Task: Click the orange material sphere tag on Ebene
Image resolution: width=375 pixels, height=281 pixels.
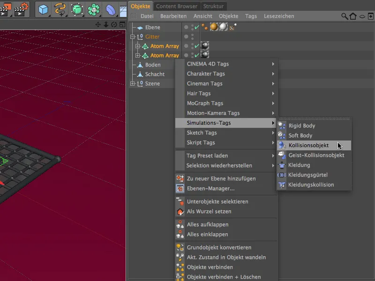Action: [x=214, y=27]
